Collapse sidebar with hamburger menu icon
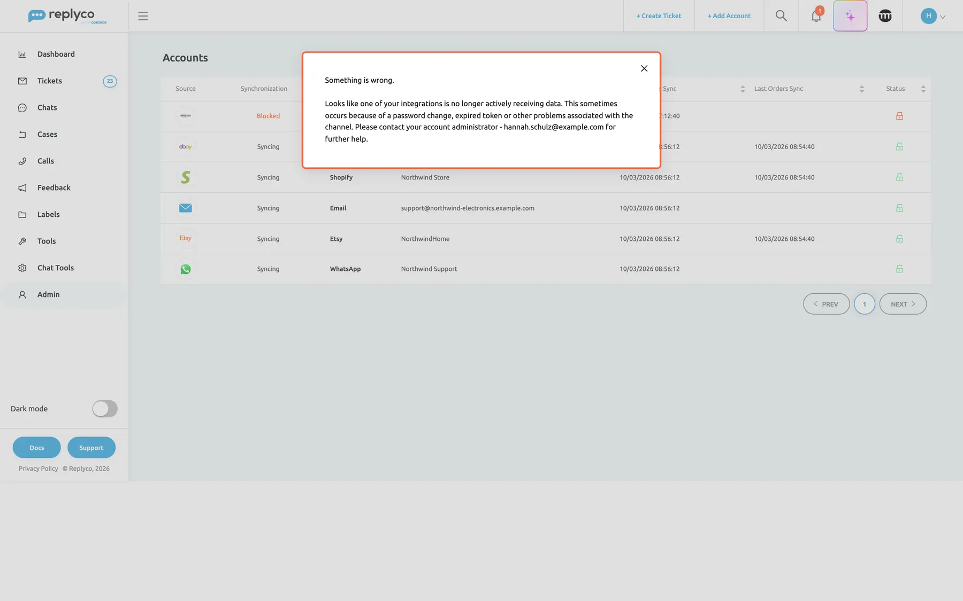Viewport: 963px width, 601px height. click(143, 16)
